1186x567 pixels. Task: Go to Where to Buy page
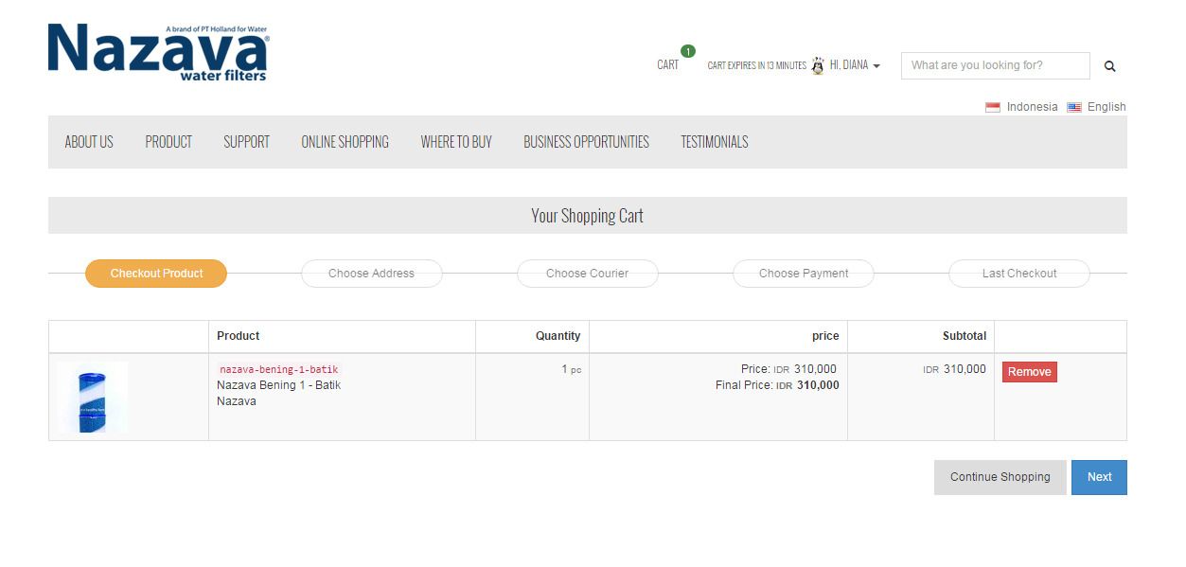(456, 142)
